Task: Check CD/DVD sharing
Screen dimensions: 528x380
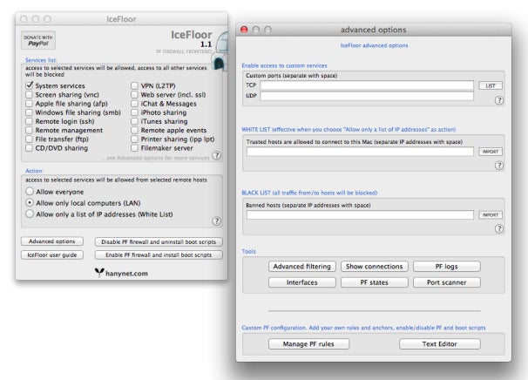Action: coord(30,148)
